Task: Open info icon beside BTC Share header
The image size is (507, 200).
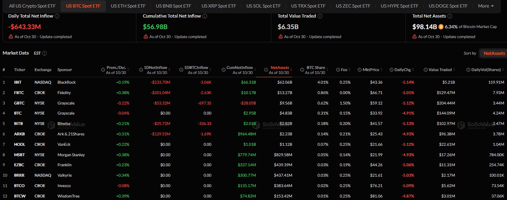Action: coord(302,70)
